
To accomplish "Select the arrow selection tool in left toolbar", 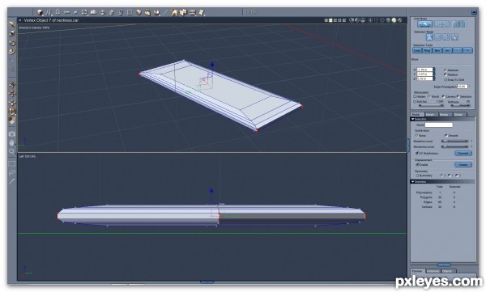I will coord(12,24).
